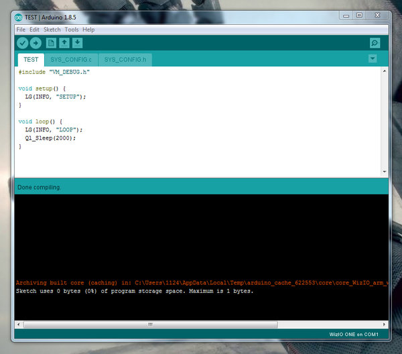Viewport: 402px width, 354px height.
Task: Click the editor scrollbar down arrow
Action: click(385, 172)
